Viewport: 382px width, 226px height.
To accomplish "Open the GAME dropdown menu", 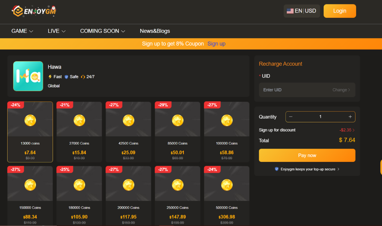I will [x=22, y=31].
